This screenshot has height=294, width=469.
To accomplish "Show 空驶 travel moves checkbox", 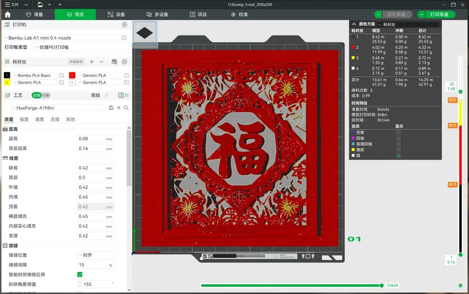I will click(x=398, y=133).
